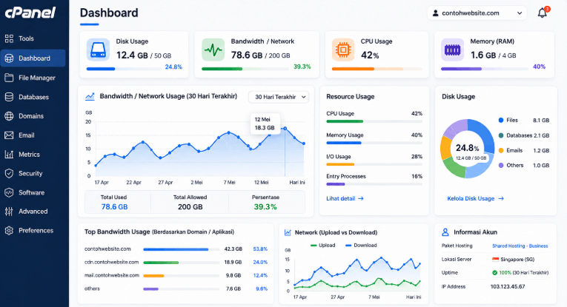567x307 pixels.
Task: Click the Email envelope icon
Action: coord(9,135)
